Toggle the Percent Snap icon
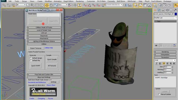 94,5
